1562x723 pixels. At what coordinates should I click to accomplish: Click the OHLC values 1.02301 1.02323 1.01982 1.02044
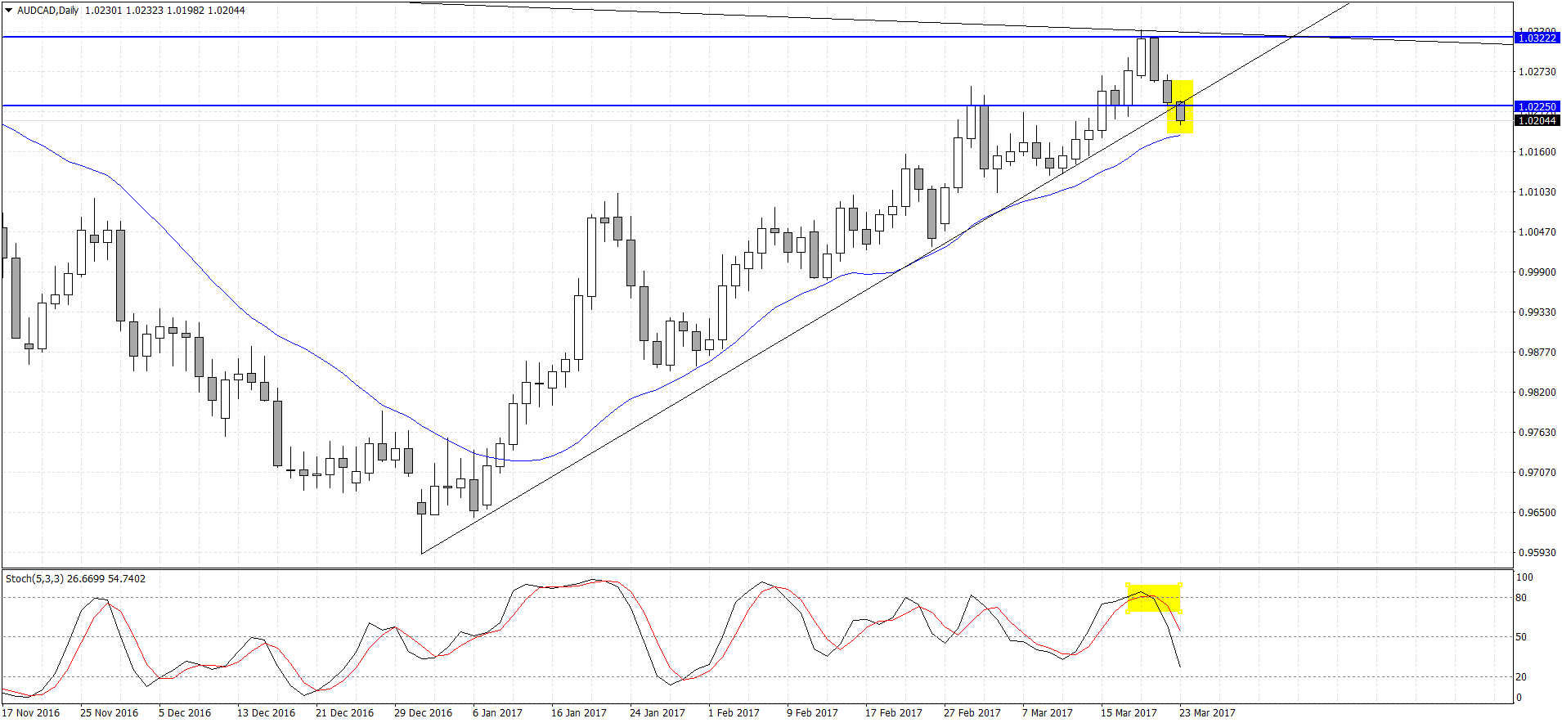[x=165, y=11]
